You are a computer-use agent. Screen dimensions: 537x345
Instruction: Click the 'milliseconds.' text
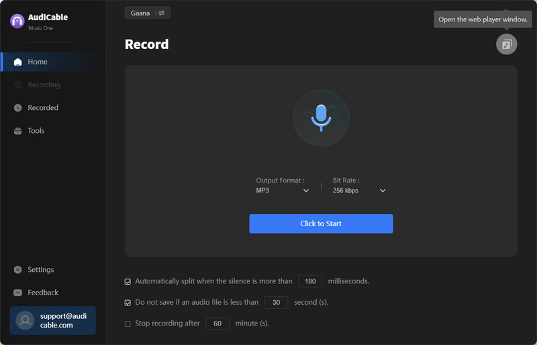pos(348,281)
